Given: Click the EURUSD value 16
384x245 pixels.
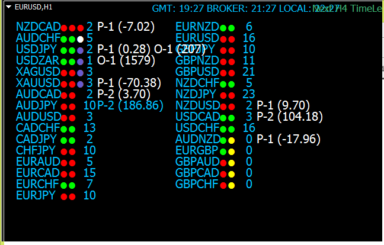Looking at the screenshot, I should [249, 38].
